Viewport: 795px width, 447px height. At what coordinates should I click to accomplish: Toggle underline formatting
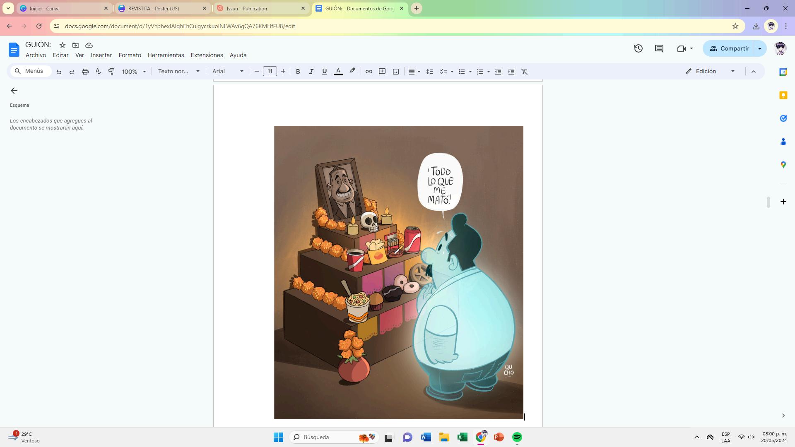[x=324, y=72]
